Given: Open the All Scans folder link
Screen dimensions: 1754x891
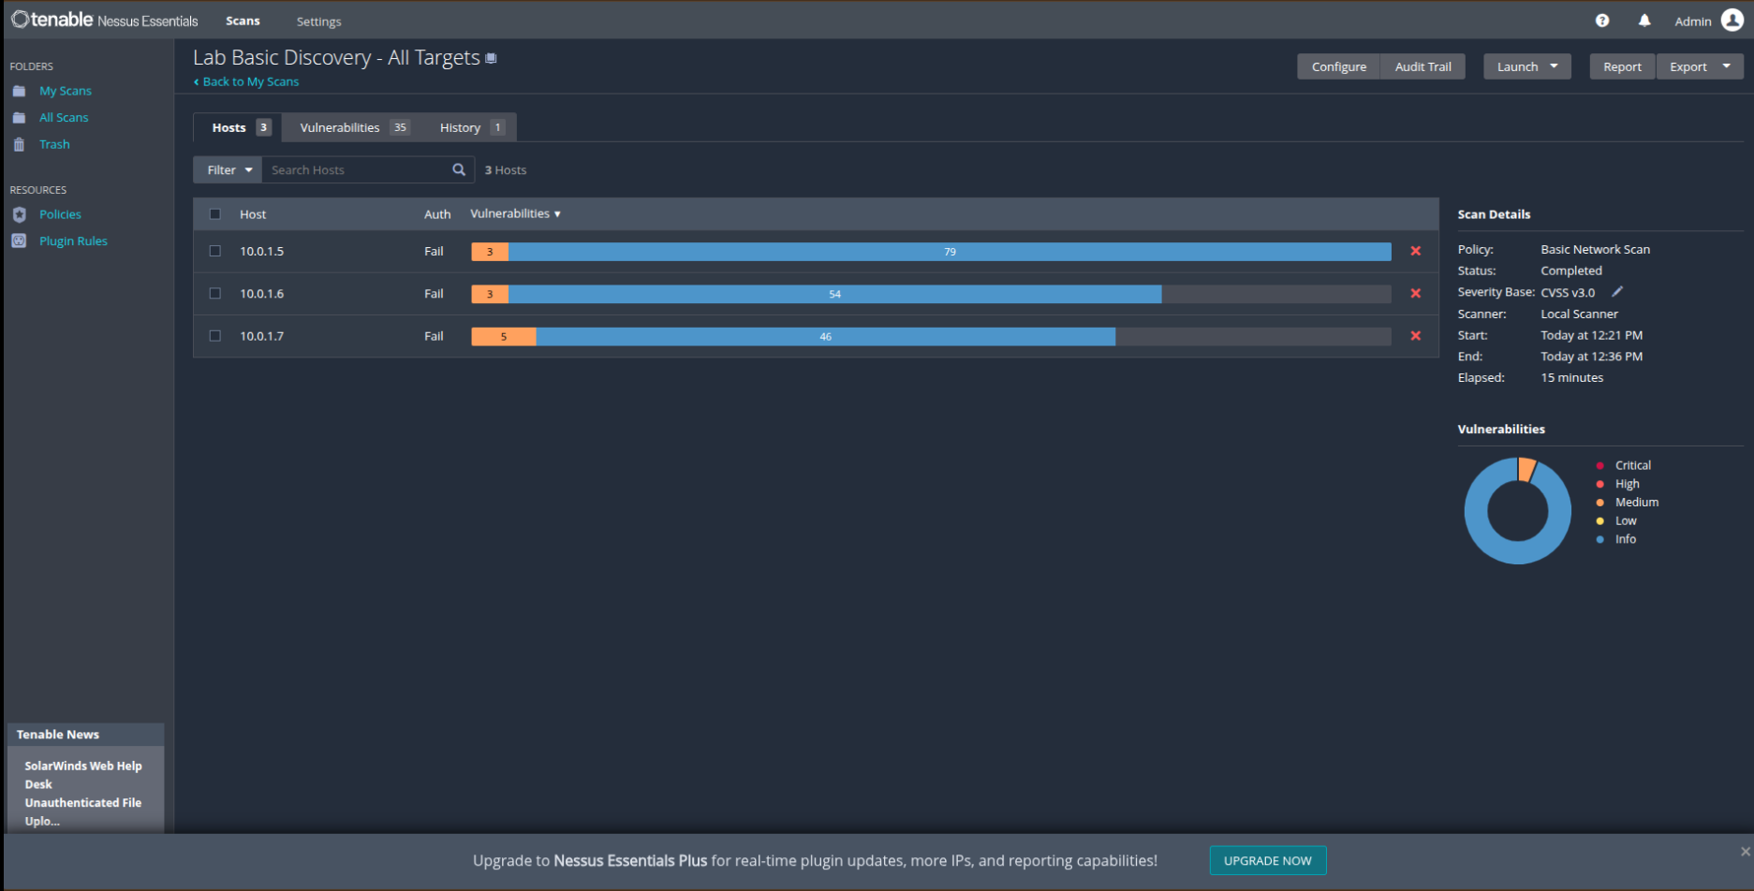Looking at the screenshot, I should pos(64,118).
